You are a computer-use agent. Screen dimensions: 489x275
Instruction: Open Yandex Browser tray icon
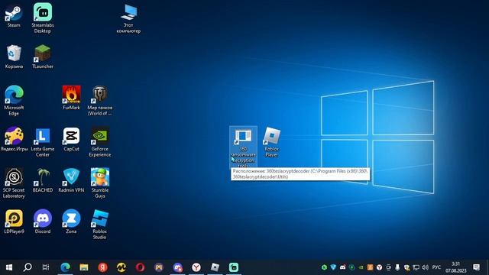pyautogui.click(x=379, y=267)
